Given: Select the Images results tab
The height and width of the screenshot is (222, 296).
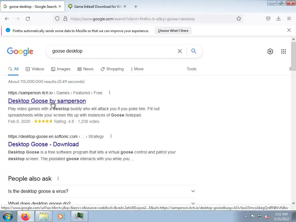Looking at the screenshot, I should pyautogui.click(x=61, y=69).
